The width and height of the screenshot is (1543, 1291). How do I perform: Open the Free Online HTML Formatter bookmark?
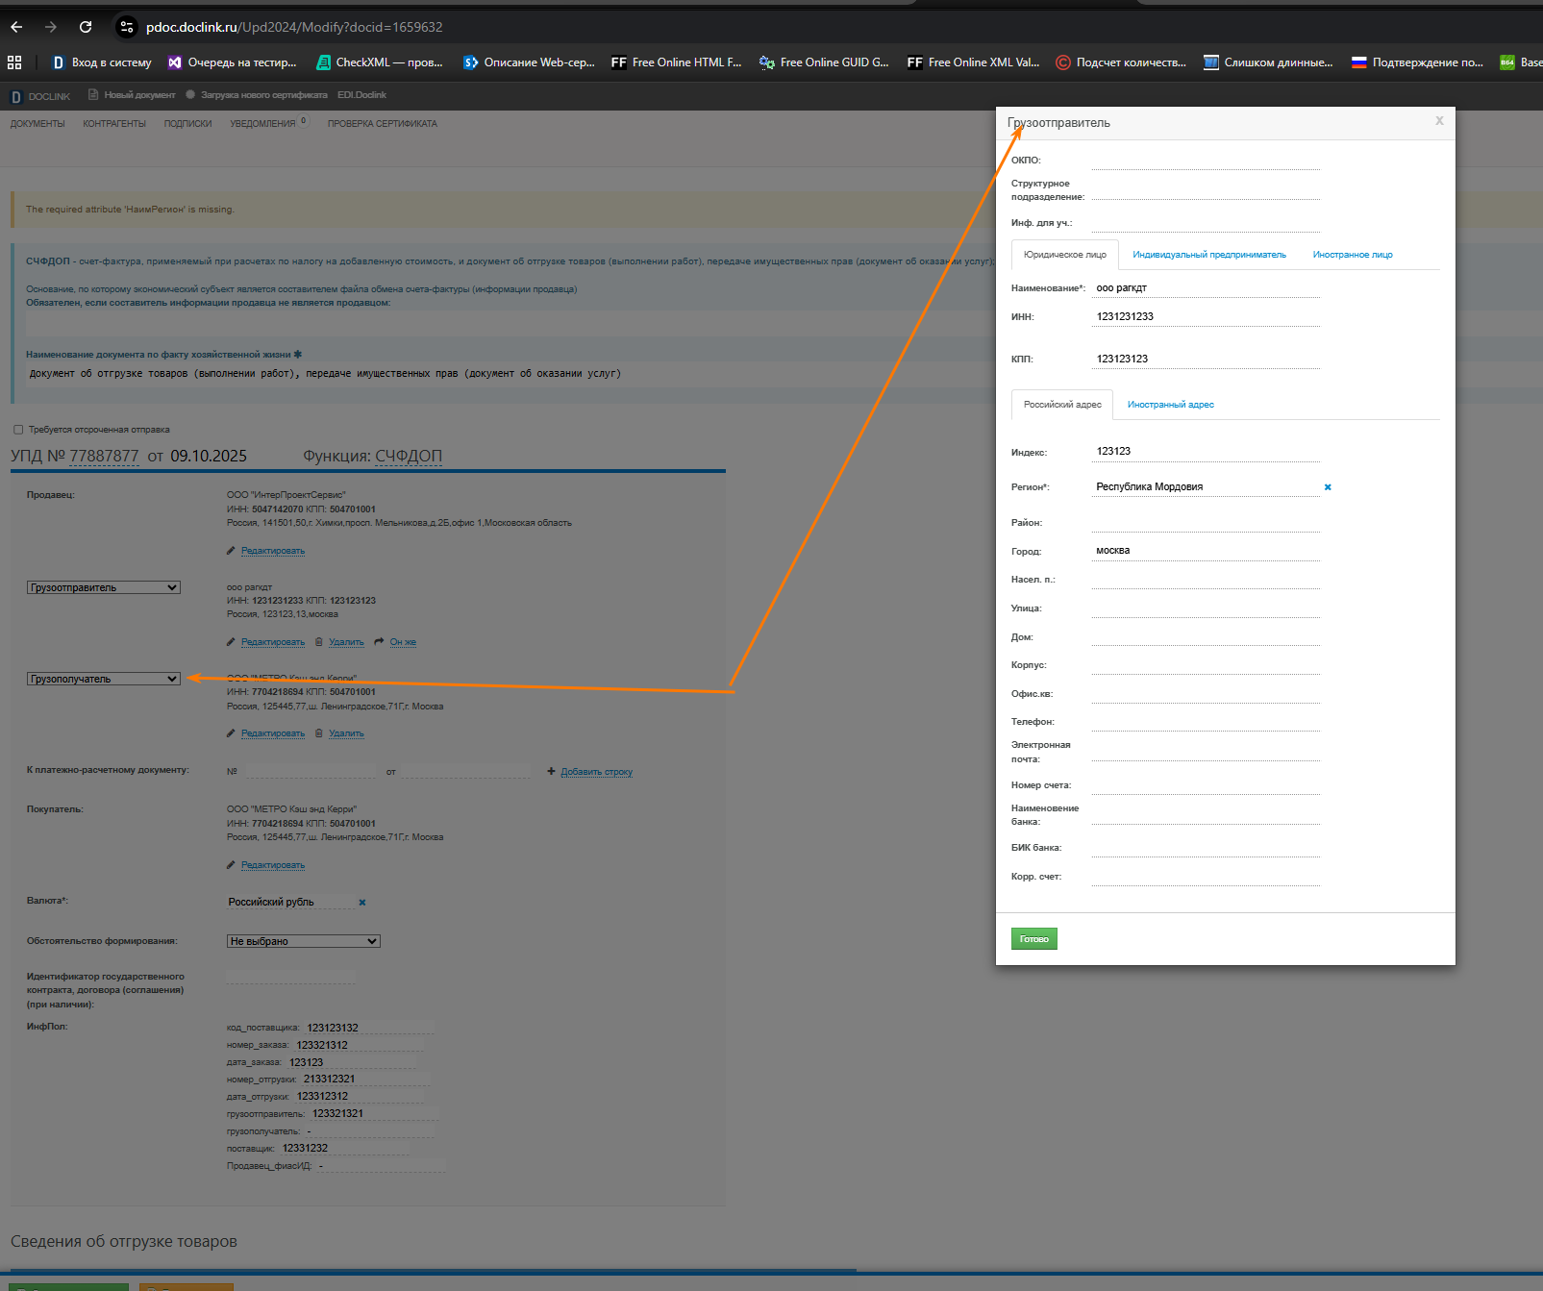pyautogui.click(x=677, y=62)
